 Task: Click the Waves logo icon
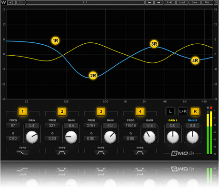tap(3, 2)
